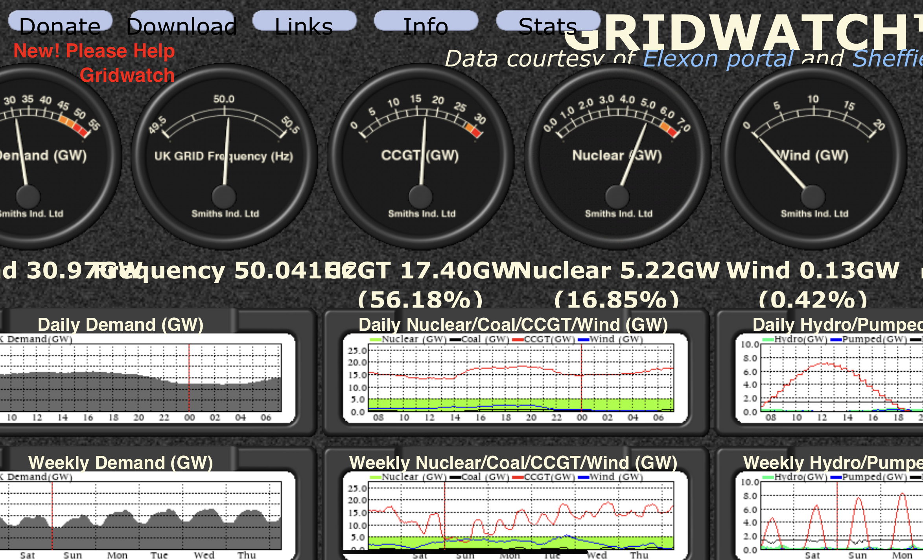
Task: Click the Nuclear '(16.85%)' percentage
Action: pos(617,300)
